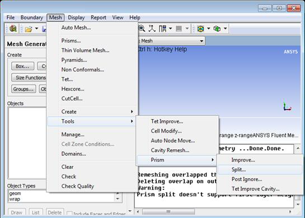Open the View menu

point(118,17)
